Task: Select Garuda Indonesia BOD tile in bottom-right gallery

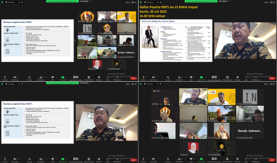Action: (250, 131)
